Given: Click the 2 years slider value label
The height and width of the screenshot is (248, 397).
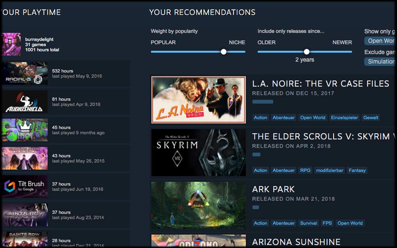Looking at the screenshot, I should pyautogui.click(x=305, y=60).
